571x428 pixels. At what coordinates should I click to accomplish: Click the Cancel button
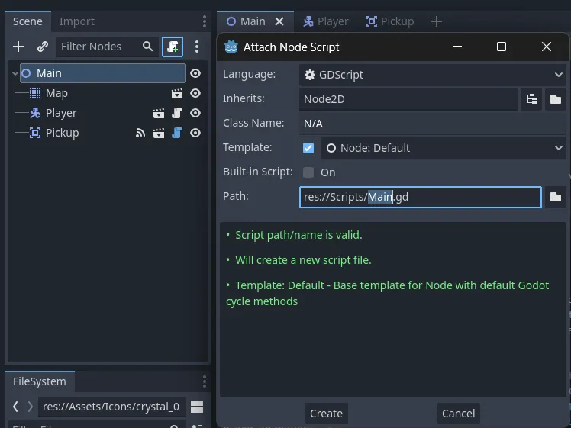(459, 414)
